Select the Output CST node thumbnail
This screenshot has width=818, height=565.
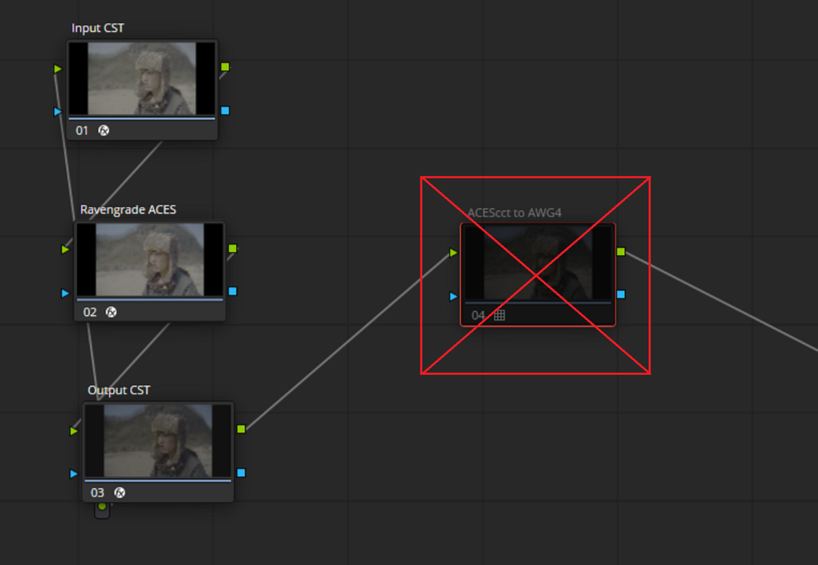coord(158,441)
